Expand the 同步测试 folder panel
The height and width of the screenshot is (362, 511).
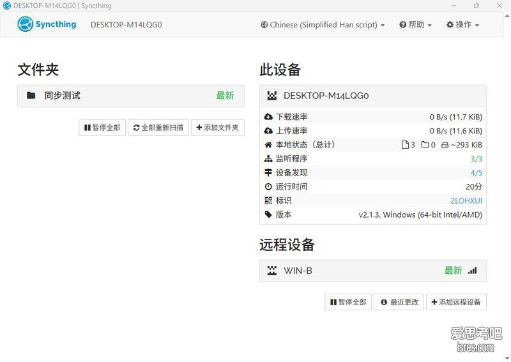pyautogui.click(x=131, y=96)
